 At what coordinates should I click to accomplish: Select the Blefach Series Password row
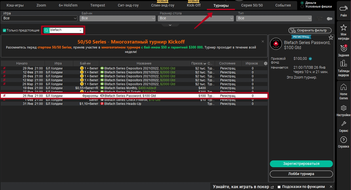[134, 96]
